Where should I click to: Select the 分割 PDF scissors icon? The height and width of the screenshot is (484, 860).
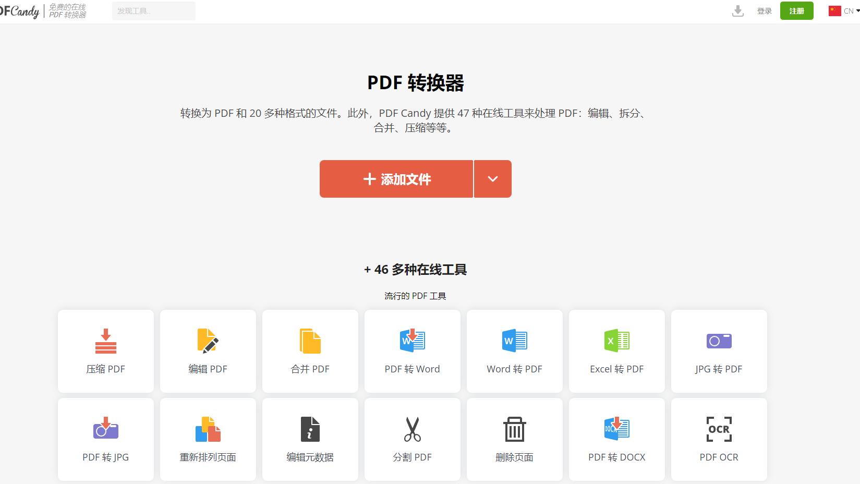click(412, 429)
